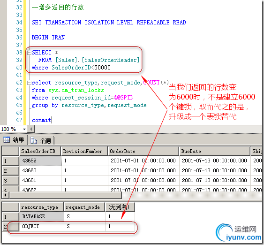Screen dimensions: 264x245
Task: Collapse the select resource_type query block at line 42
Action: [29, 83]
